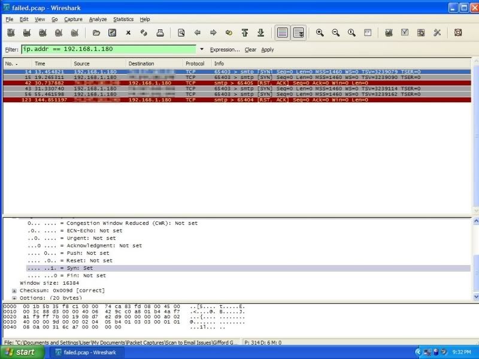This screenshot has height=359, width=479.
Task: Open a capture file folder icon
Action: 96,33
